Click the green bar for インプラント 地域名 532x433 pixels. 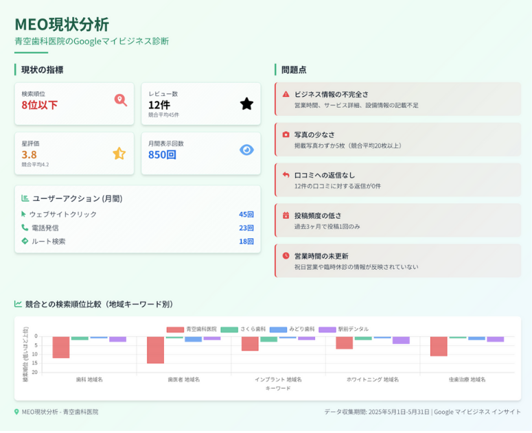(x=268, y=339)
